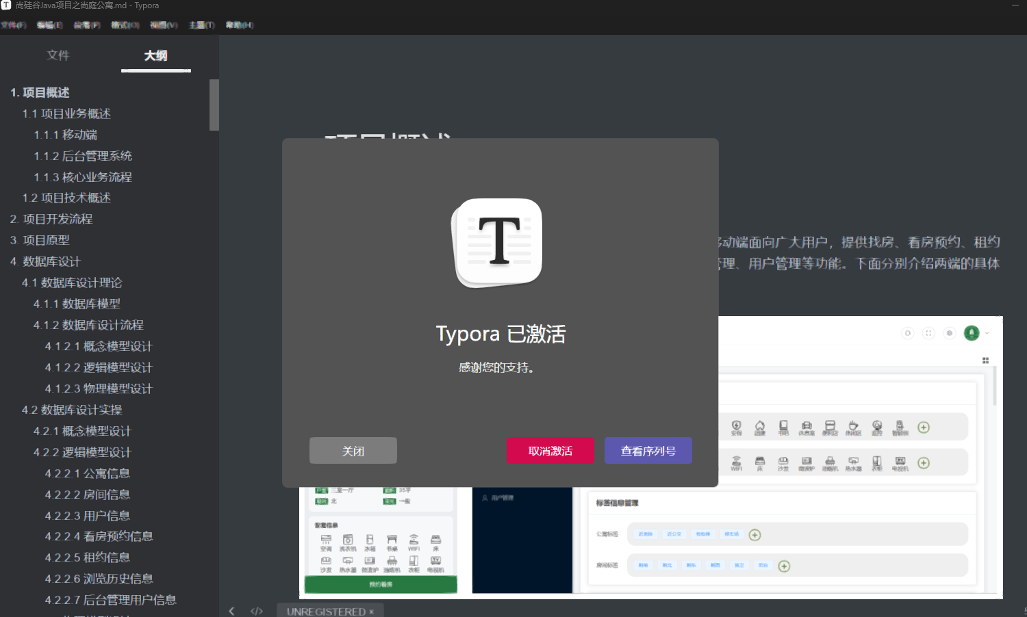The height and width of the screenshot is (617, 1027).
Task: Switch to the 大纲 sidebar tab
Action: tap(156, 55)
